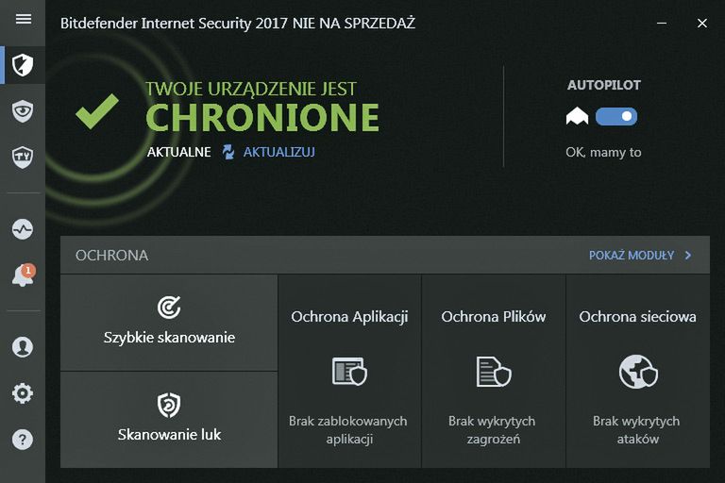Viewport: 725px width, 483px height.
Task: Start Szybkie skanowanie quick scan
Action: coord(169,322)
